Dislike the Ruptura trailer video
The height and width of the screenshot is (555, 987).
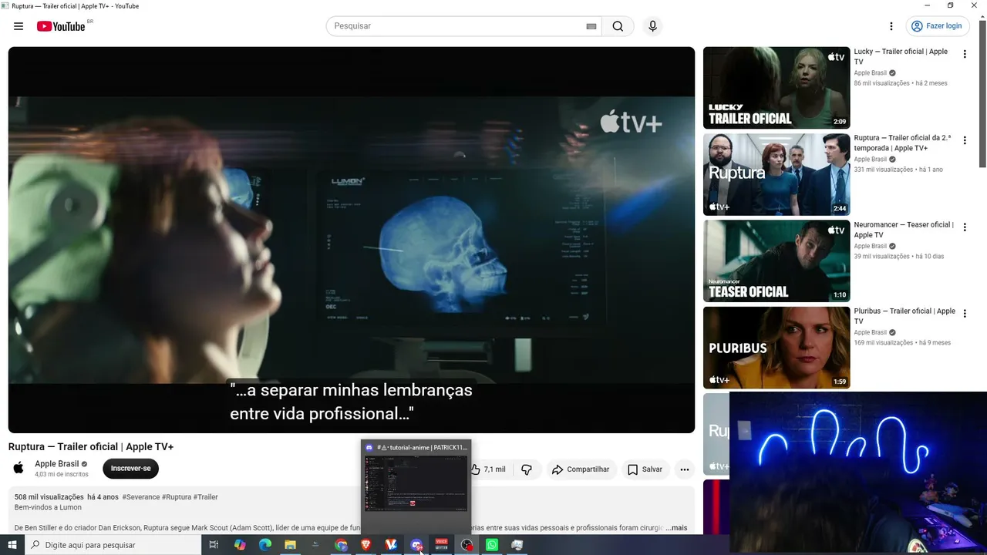click(x=527, y=469)
